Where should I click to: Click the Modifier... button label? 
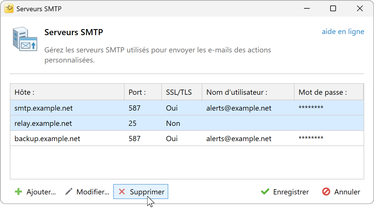pos(93,192)
